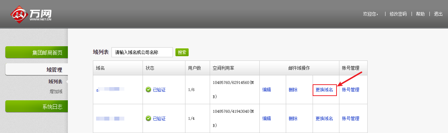Open 账号管理 in the 1/6 row
Screen dimensions: 448x133
tap(350, 90)
